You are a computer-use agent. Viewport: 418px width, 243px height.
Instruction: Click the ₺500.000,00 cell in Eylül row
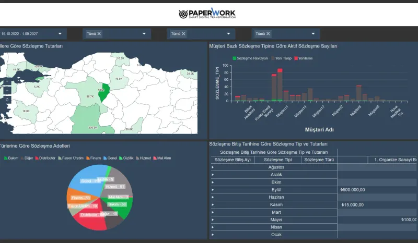click(352, 190)
